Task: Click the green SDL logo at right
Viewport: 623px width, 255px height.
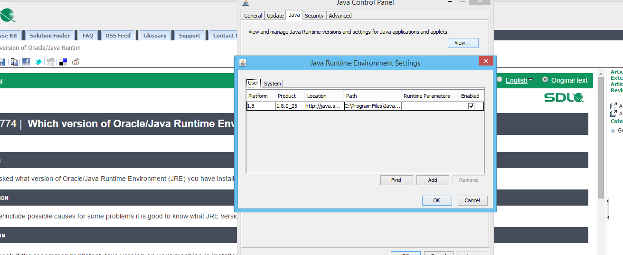Action: click(x=564, y=98)
